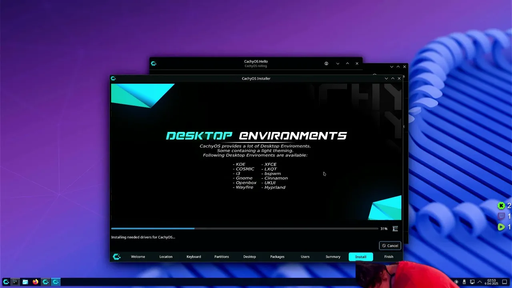Minimize the CachyOS Installer window
512x288 pixels.
tap(386, 78)
